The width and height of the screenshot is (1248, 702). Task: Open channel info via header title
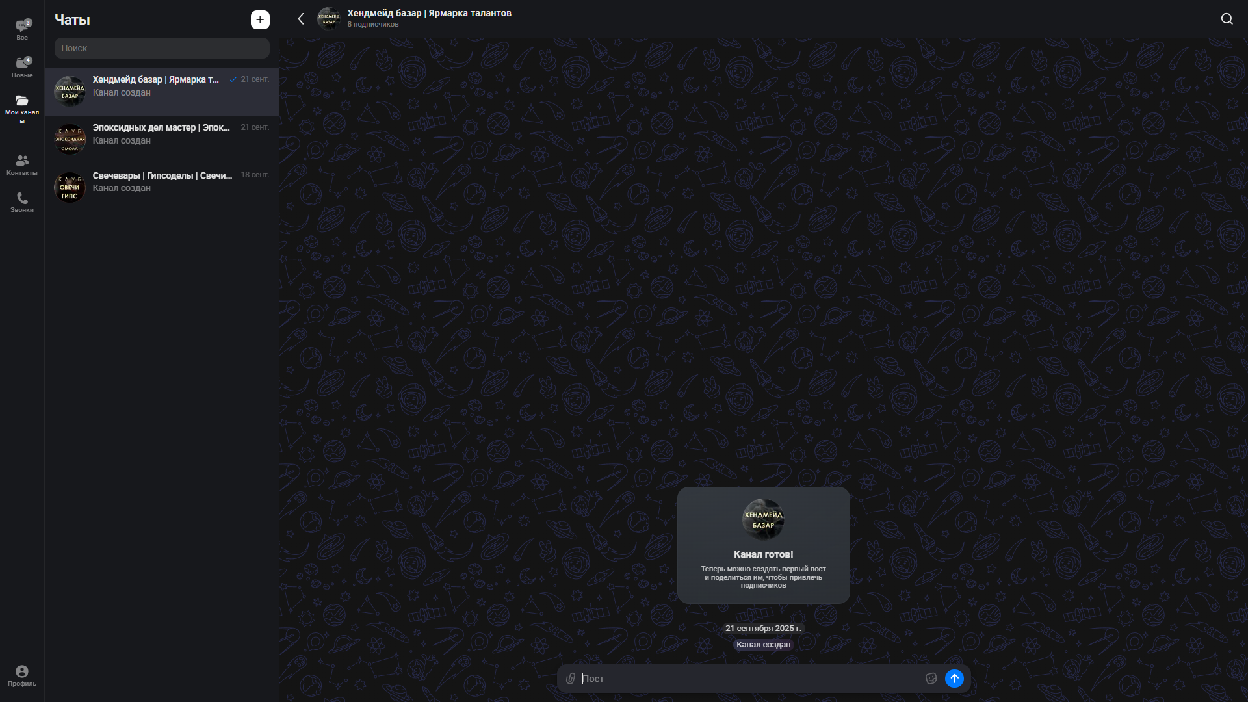[x=429, y=14]
